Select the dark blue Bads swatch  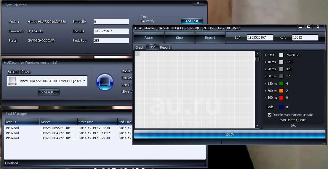[x=281, y=107]
